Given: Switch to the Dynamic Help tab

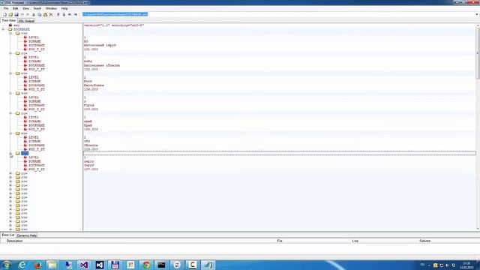Looking at the screenshot, I should point(27,235).
